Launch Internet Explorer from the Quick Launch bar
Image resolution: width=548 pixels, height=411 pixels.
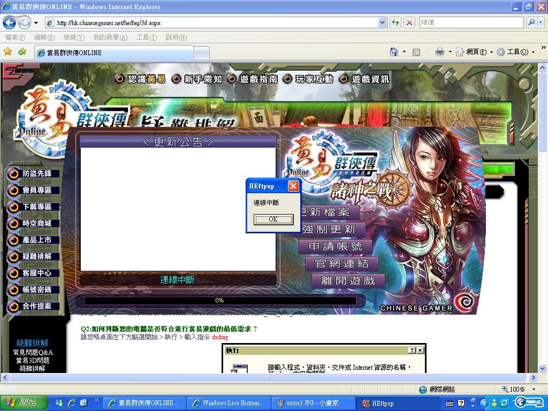[72, 402]
